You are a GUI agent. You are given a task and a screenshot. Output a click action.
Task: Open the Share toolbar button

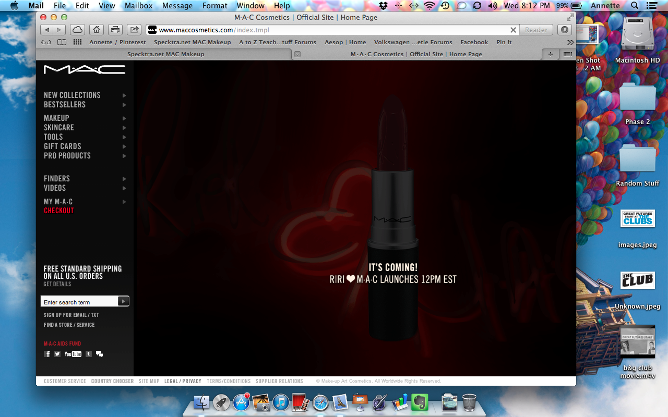click(x=134, y=30)
